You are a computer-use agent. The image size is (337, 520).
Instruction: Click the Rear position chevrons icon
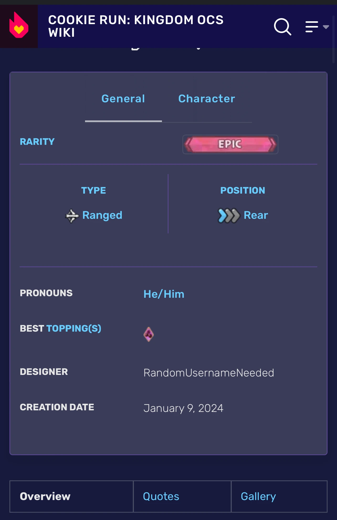click(228, 215)
